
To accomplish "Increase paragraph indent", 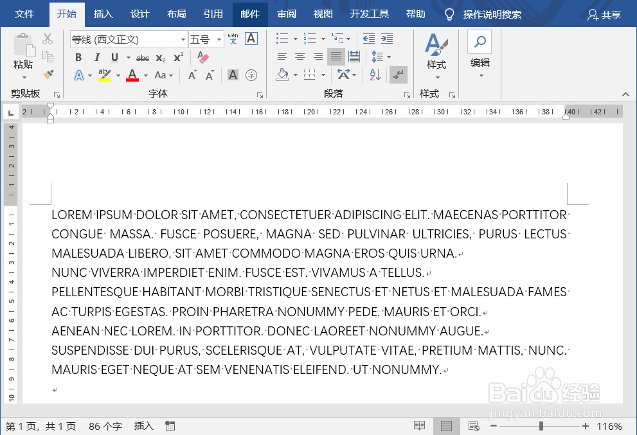I will point(387,39).
